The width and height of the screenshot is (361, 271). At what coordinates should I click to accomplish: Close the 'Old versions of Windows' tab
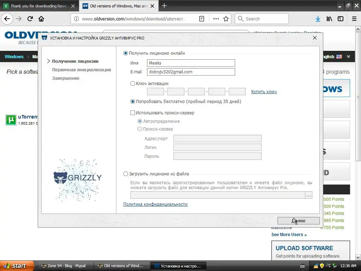[x=152, y=6]
